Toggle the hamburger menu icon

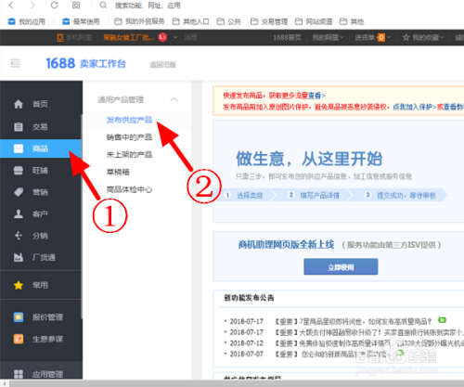coord(15,63)
